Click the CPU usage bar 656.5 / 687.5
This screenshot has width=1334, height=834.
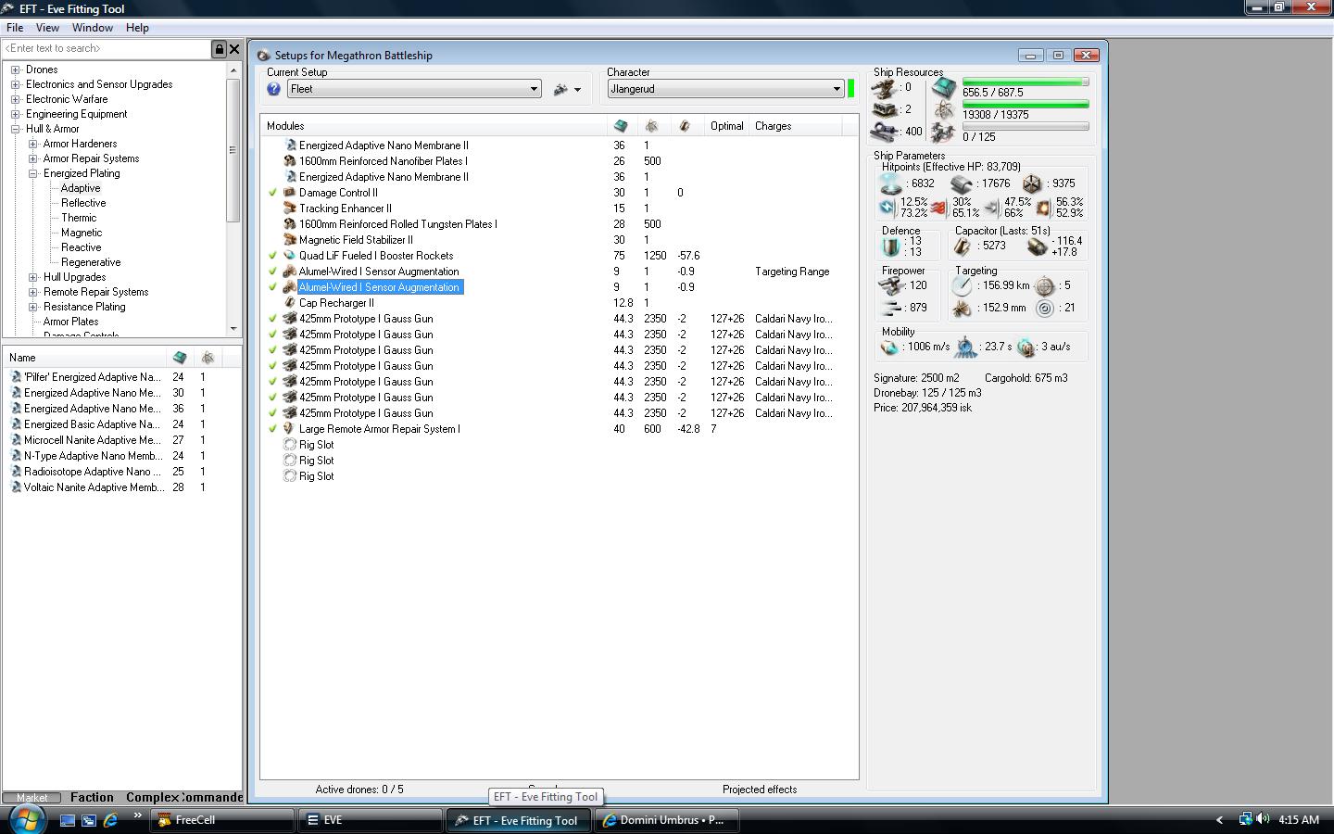click(x=1026, y=82)
